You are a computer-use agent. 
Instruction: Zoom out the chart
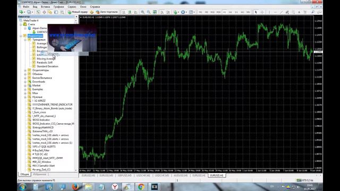[149, 12]
